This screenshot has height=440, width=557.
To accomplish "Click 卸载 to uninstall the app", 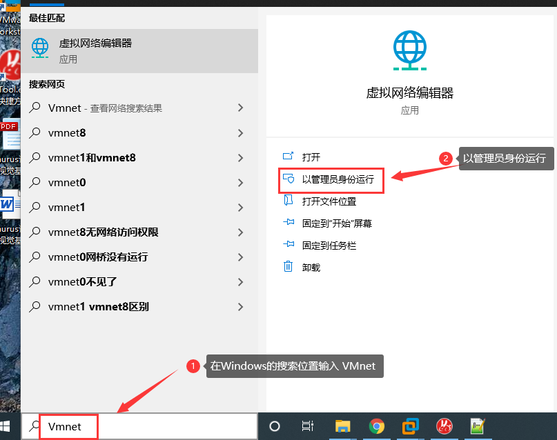I will tap(311, 268).
